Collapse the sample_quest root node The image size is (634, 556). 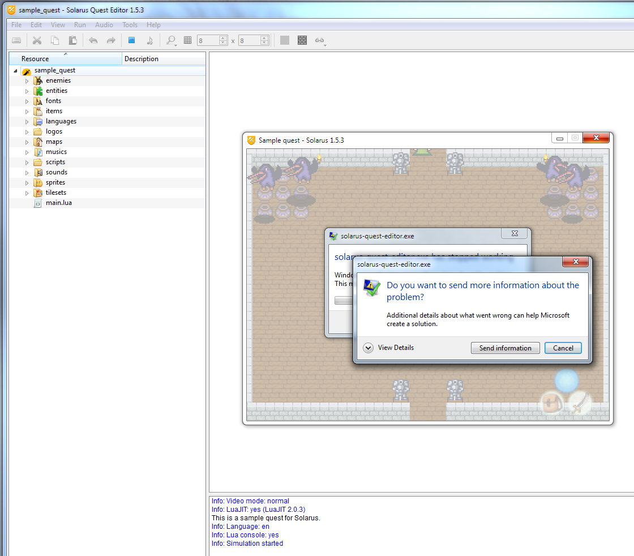click(15, 71)
